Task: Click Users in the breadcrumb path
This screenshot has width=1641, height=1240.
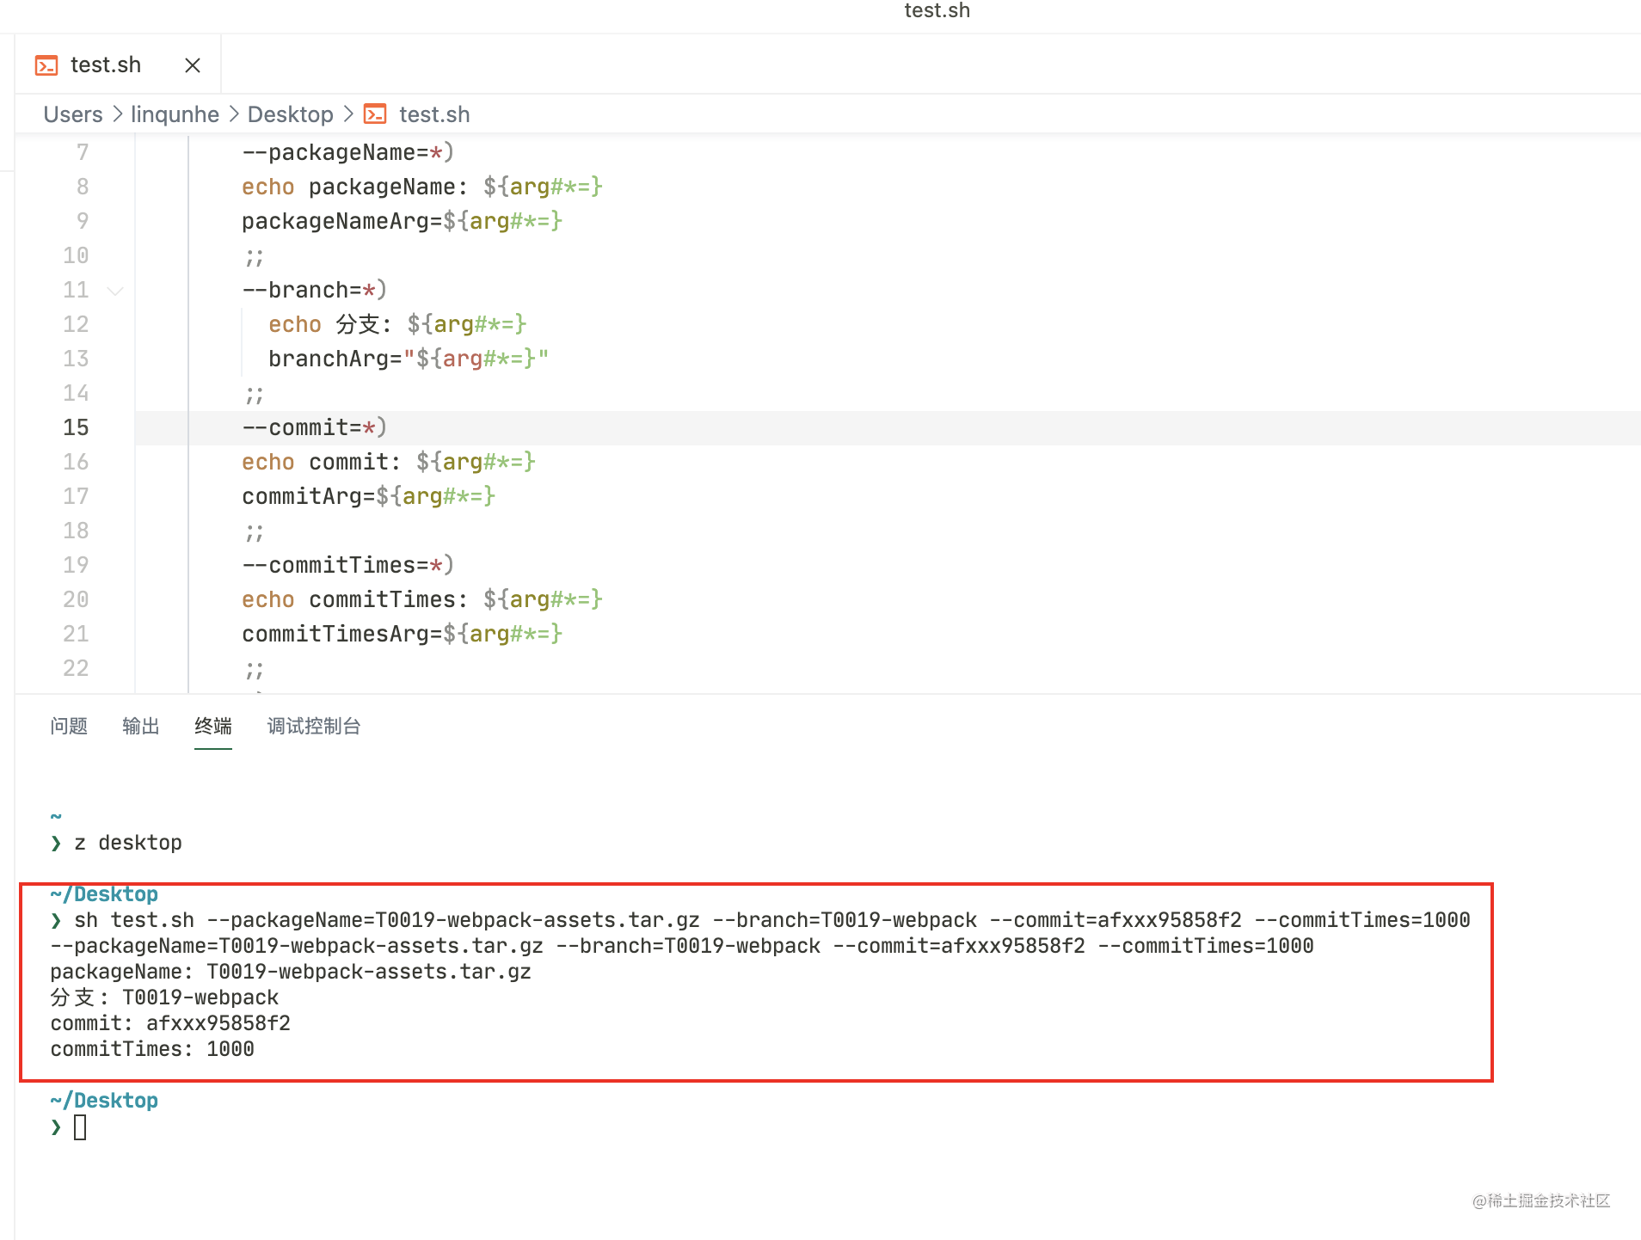Action: click(x=73, y=114)
